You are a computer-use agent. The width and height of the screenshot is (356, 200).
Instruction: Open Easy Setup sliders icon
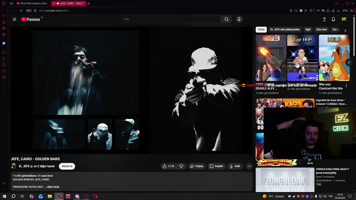click(352, 11)
